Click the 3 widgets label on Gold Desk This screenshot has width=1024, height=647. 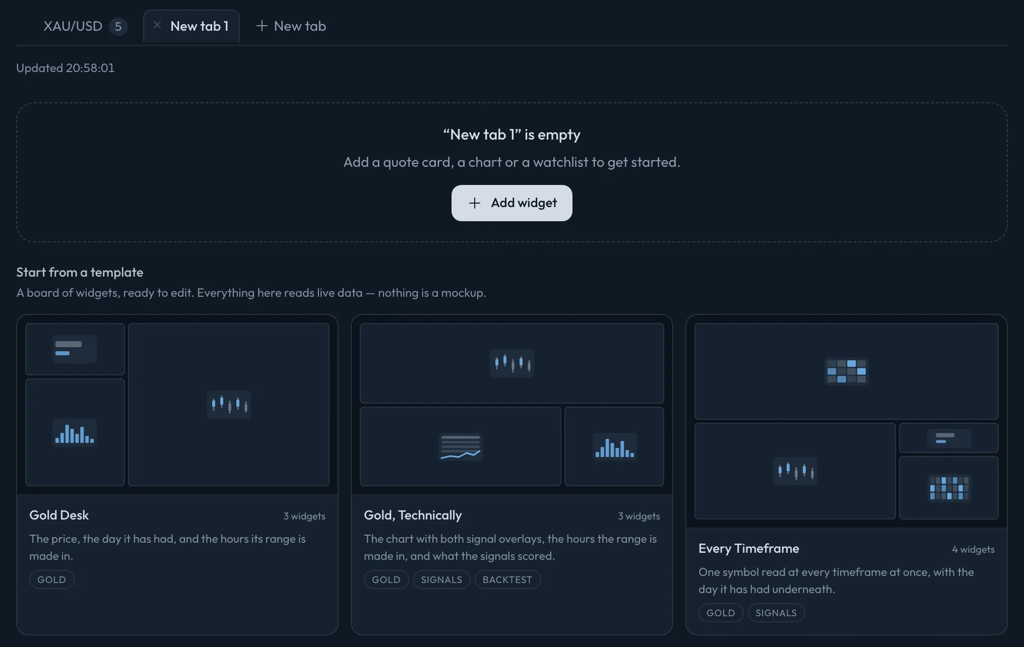tap(304, 516)
